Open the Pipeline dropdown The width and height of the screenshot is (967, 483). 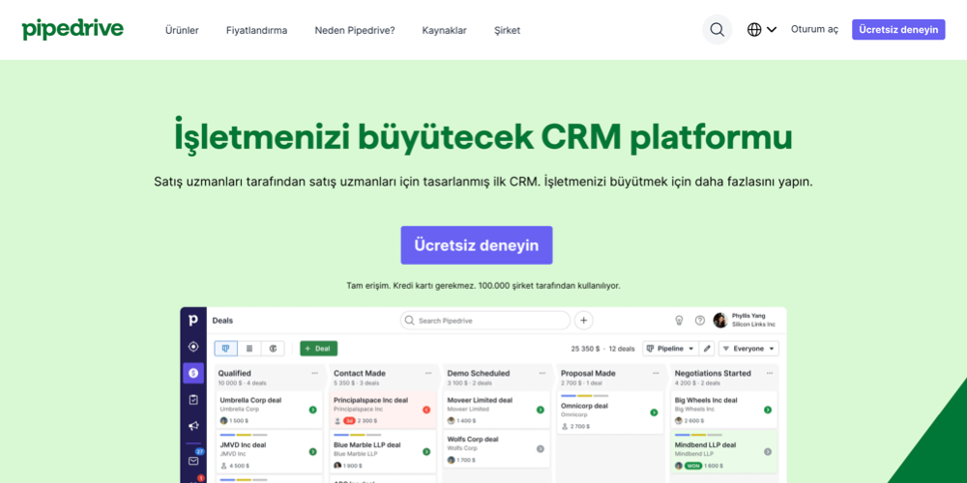[x=670, y=349]
